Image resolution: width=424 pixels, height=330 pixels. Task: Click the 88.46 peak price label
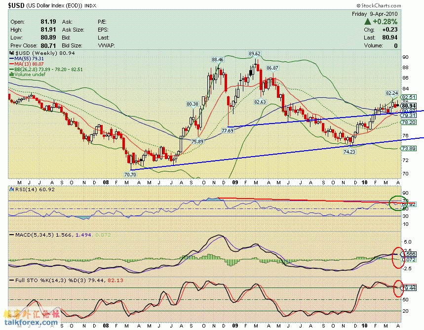click(x=218, y=60)
